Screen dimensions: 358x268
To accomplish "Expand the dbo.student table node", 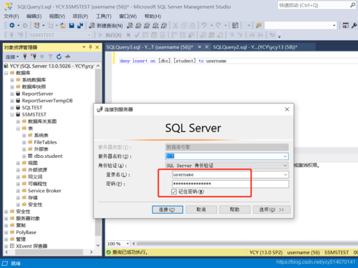I will click(x=24, y=157).
